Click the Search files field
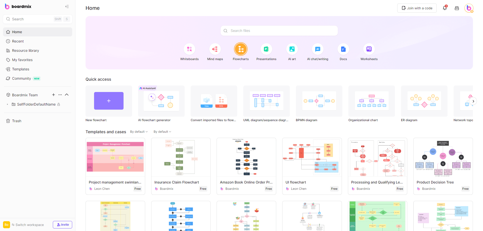This screenshot has width=483, height=231. tap(279, 31)
